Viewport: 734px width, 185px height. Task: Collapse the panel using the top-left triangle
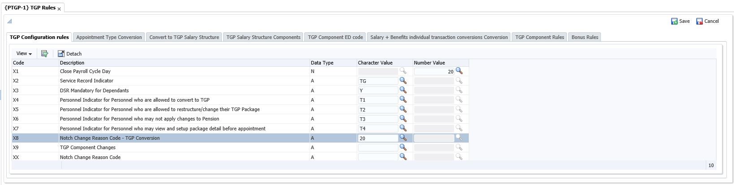[x=9, y=21]
